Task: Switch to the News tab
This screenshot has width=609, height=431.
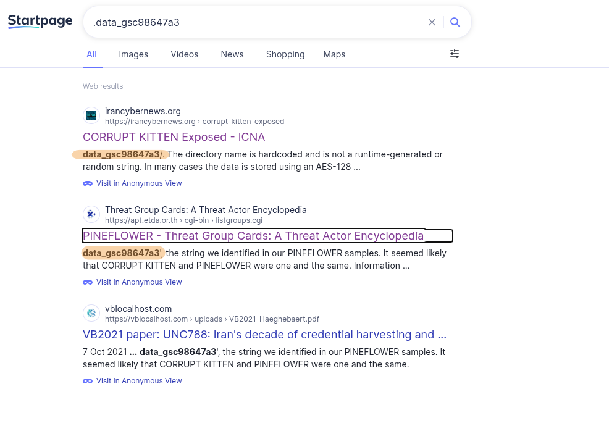Action: [x=232, y=54]
